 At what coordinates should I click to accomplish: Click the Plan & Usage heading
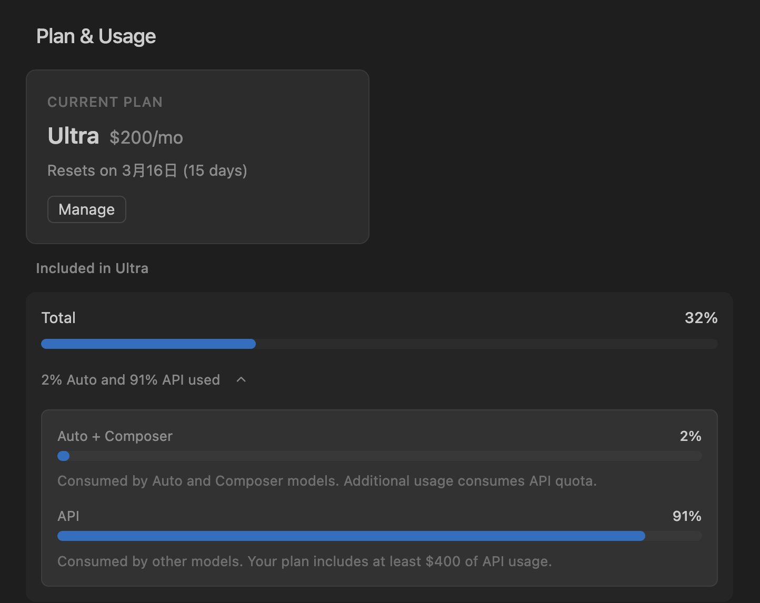96,36
